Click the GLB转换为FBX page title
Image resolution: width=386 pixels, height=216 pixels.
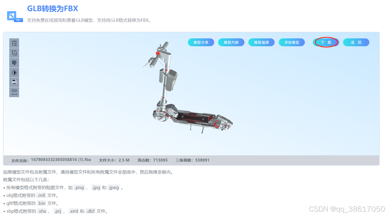point(52,8)
